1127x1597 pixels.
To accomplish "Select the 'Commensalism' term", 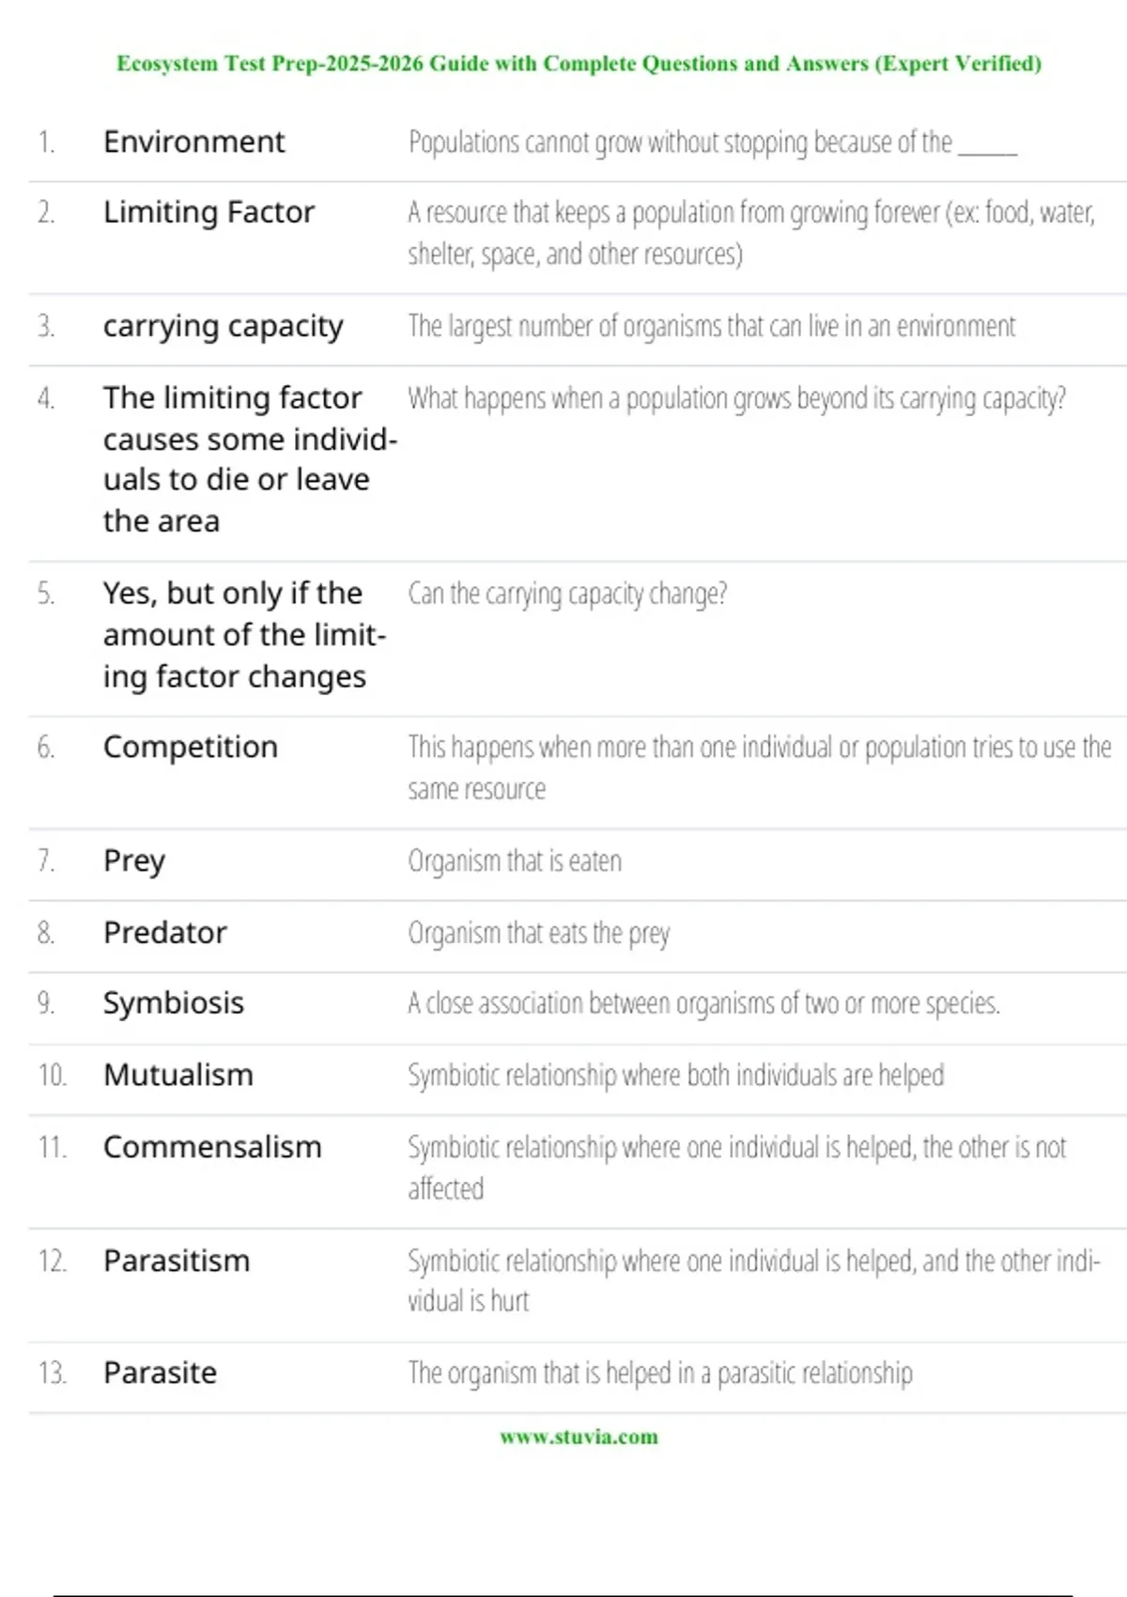I will [x=212, y=1147].
